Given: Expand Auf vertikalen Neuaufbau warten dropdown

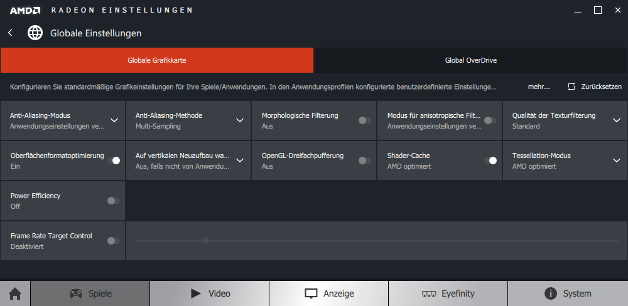Looking at the screenshot, I should pyautogui.click(x=240, y=161).
